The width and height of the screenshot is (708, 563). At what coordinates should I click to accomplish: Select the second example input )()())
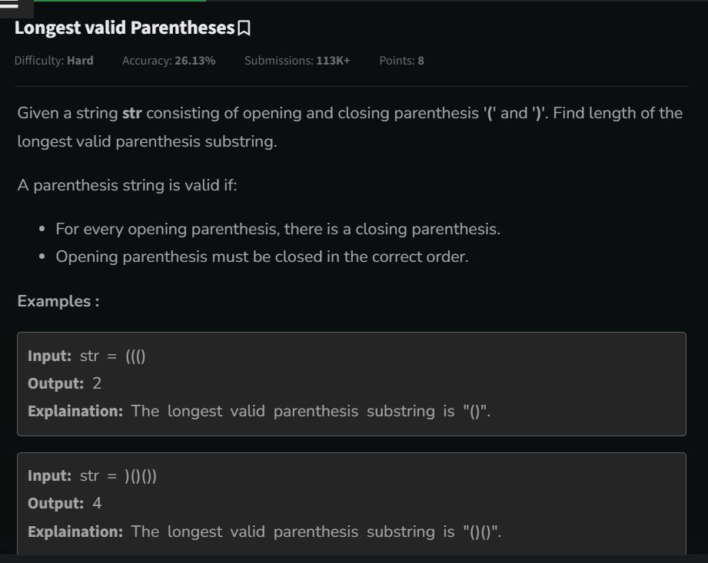(x=141, y=476)
